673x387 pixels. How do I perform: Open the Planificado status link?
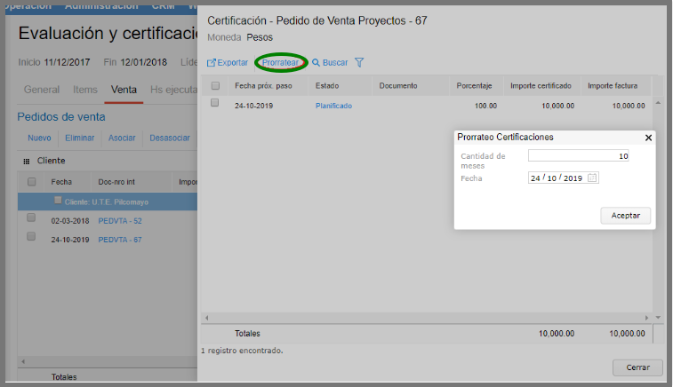(x=333, y=106)
